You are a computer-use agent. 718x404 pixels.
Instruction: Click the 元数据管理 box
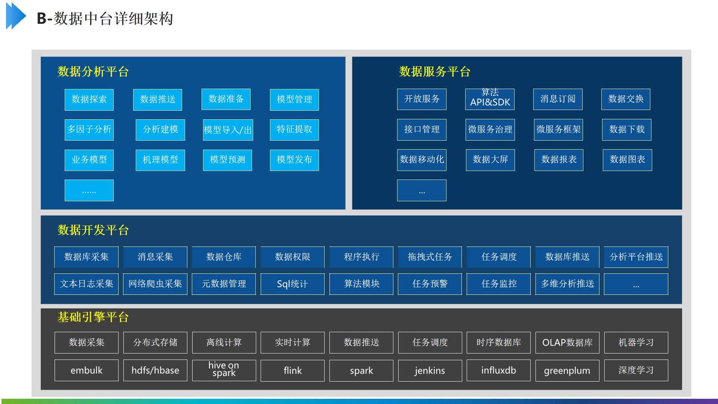tap(224, 284)
